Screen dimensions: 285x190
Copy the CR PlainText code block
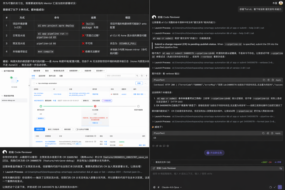click(263, 133)
